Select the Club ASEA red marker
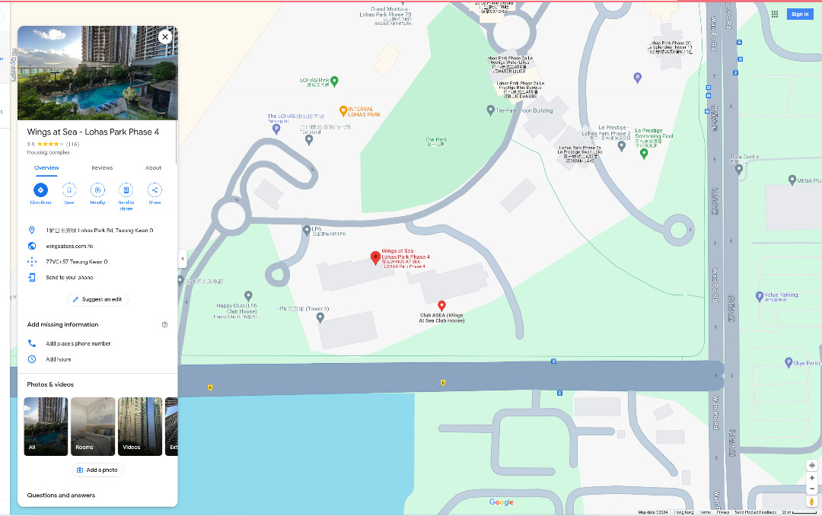 pyautogui.click(x=442, y=306)
